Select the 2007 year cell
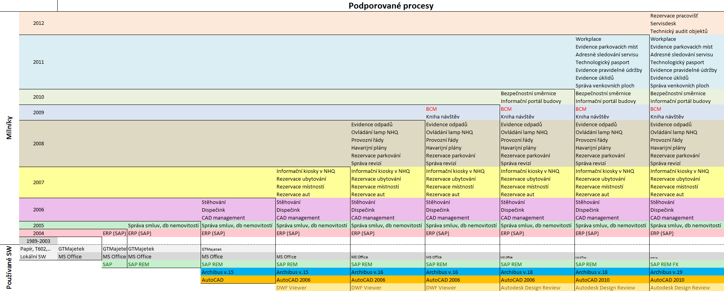This screenshot has width=724, height=291. (39, 183)
